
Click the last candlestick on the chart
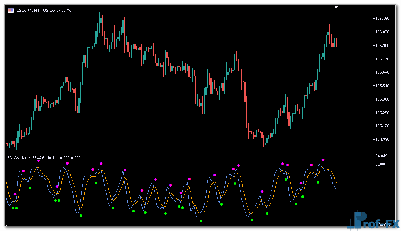336,42
